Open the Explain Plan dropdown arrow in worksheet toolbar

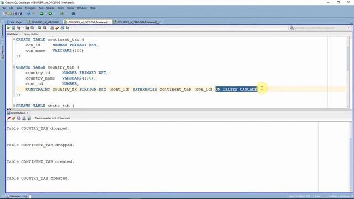click(x=23, y=28)
